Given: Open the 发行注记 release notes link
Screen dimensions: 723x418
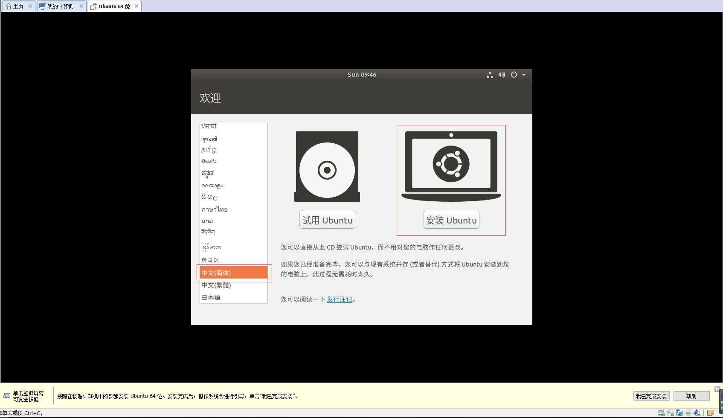Looking at the screenshot, I should [x=340, y=299].
